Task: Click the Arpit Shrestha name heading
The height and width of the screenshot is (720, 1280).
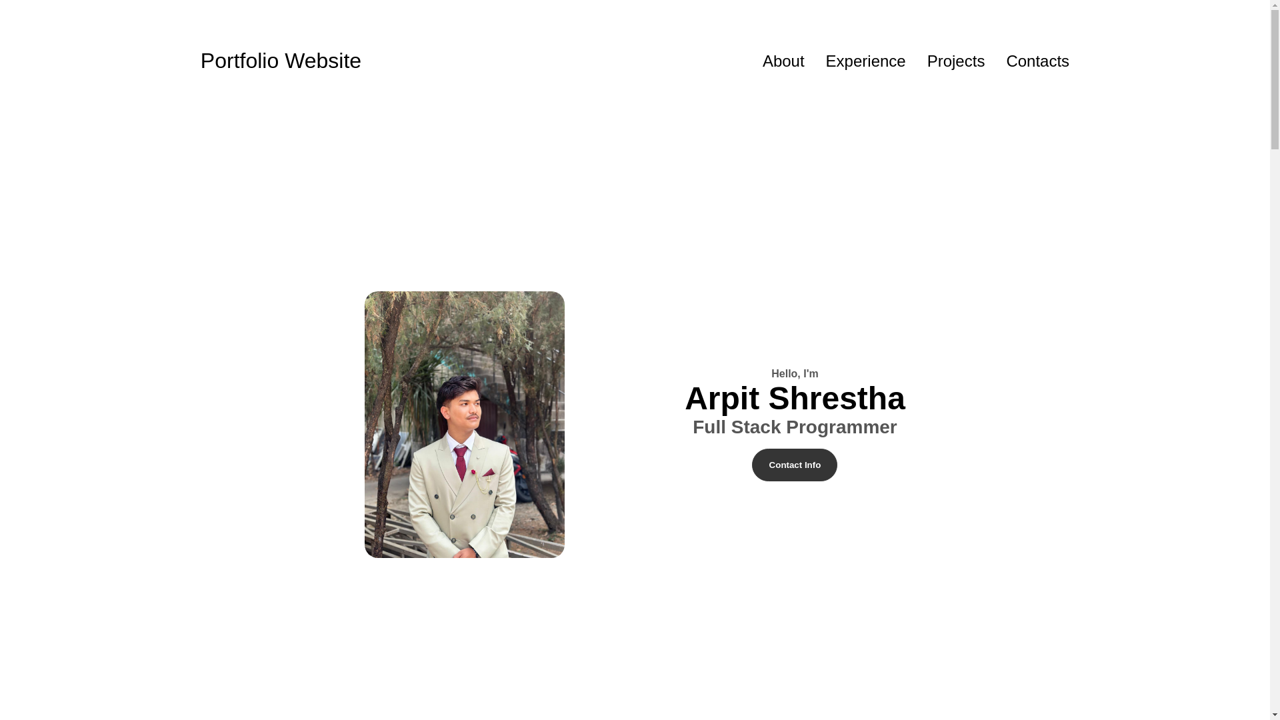Action: [795, 399]
